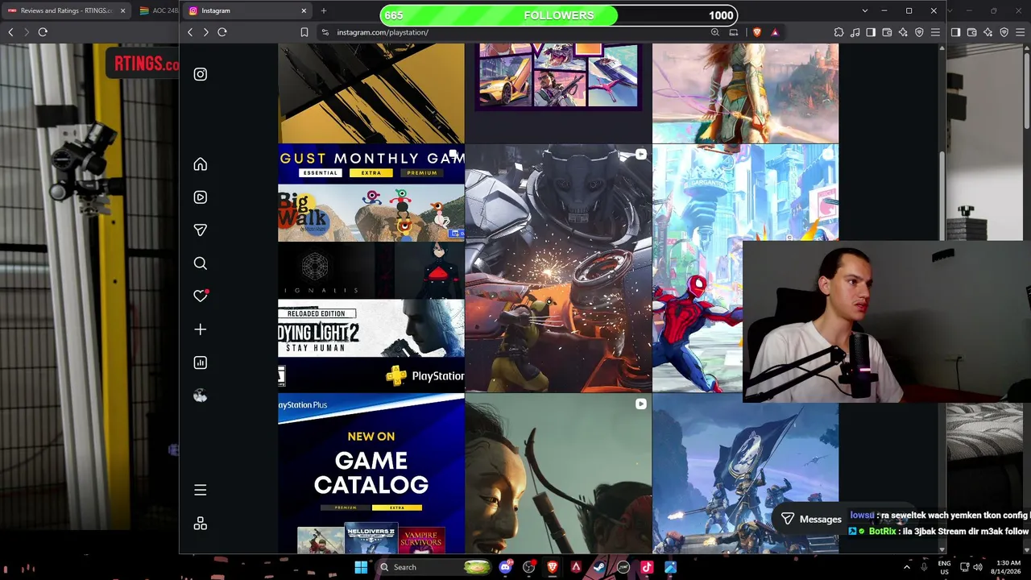Open the Brave main menu
The image size is (1031, 580).
[935, 32]
